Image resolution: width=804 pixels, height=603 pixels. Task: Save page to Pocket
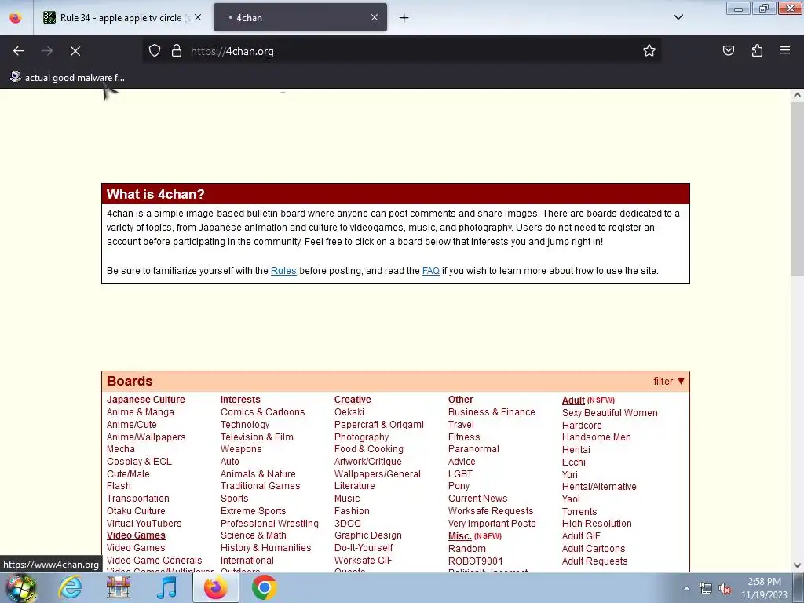click(x=728, y=51)
